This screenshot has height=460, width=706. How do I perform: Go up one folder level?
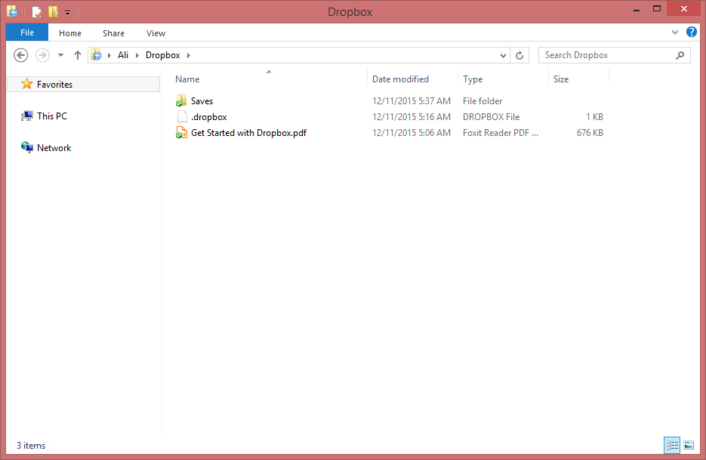tap(78, 55)
